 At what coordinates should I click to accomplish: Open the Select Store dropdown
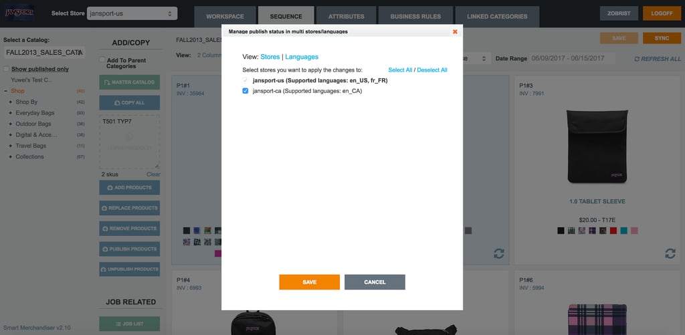pos(132,13)
